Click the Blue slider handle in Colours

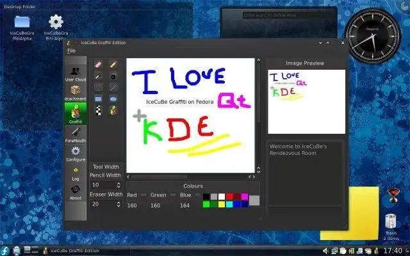point(198,195)
